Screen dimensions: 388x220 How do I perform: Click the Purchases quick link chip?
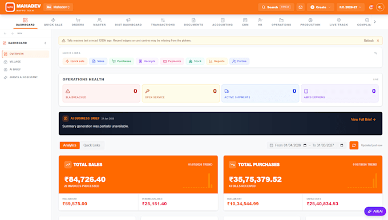point(122,62)
